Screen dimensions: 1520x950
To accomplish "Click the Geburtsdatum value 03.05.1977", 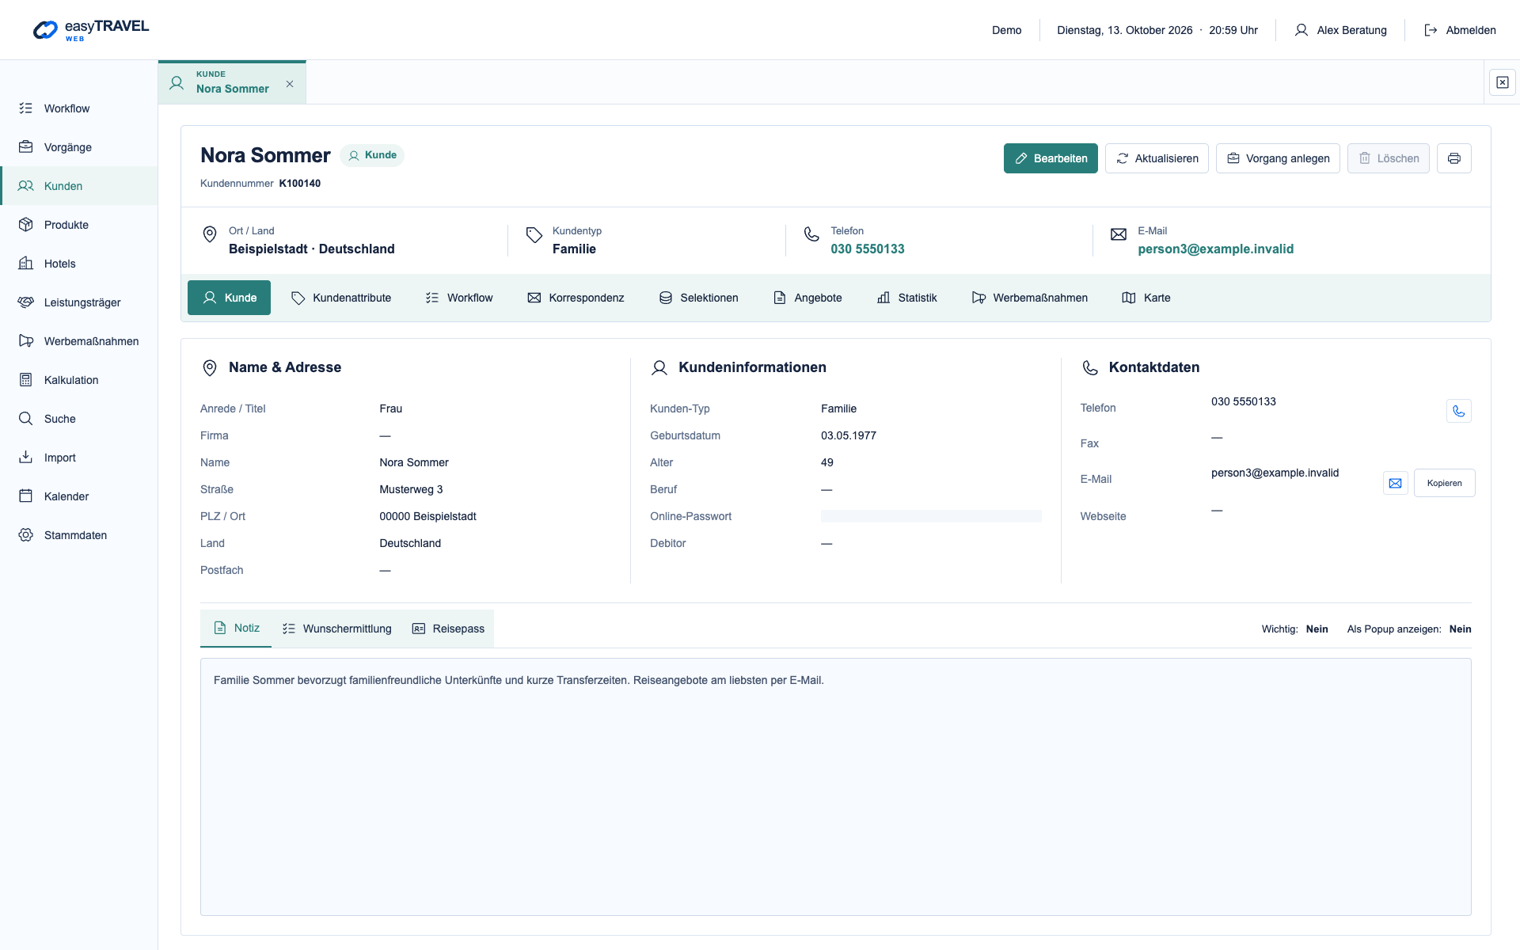I will pyautogui.click(x=849, y=435).
